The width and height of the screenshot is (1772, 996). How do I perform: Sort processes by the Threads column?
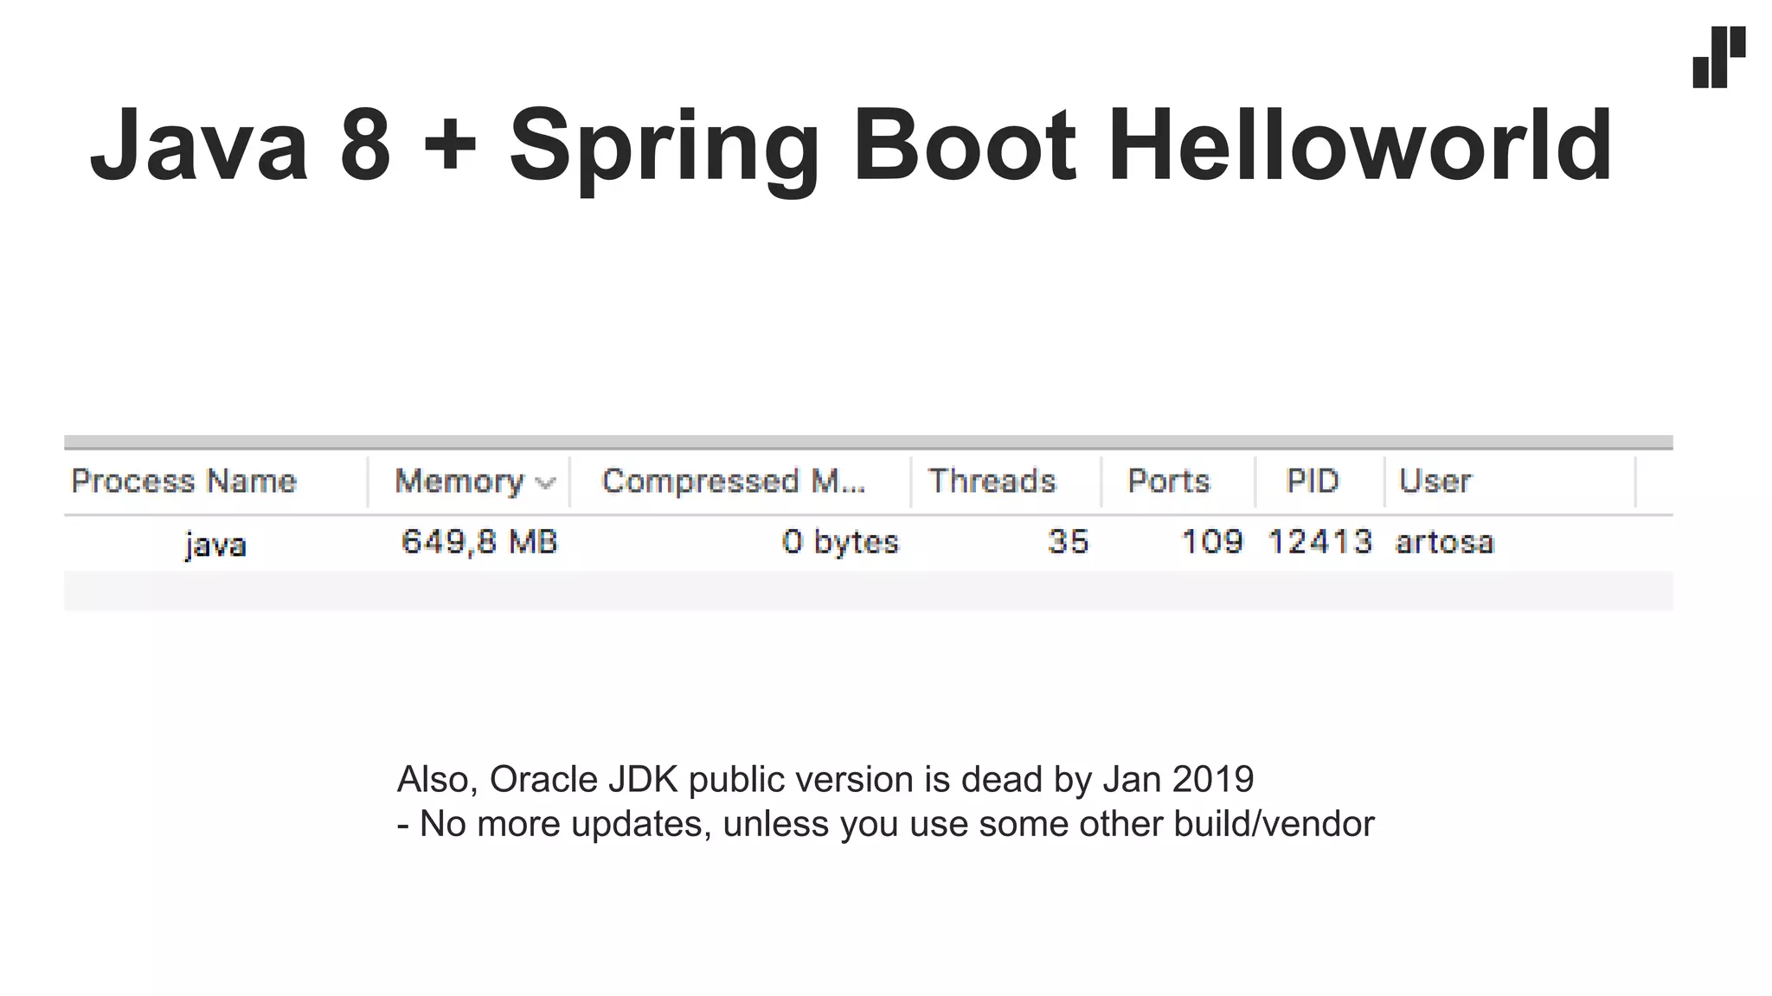click(x=992, y=481)
